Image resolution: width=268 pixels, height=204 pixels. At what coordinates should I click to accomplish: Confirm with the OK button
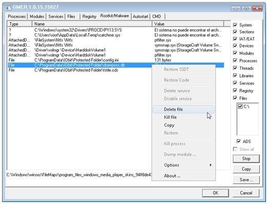(x=215, y=193)
